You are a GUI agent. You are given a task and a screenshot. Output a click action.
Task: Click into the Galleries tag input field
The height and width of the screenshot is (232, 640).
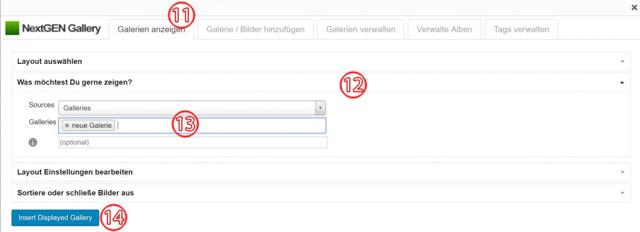(x=221, y=125)
